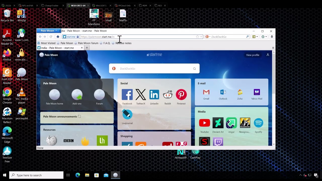322x181 pixels.
Task: Open the Downloads toolbar button
Action: point(272,37)
